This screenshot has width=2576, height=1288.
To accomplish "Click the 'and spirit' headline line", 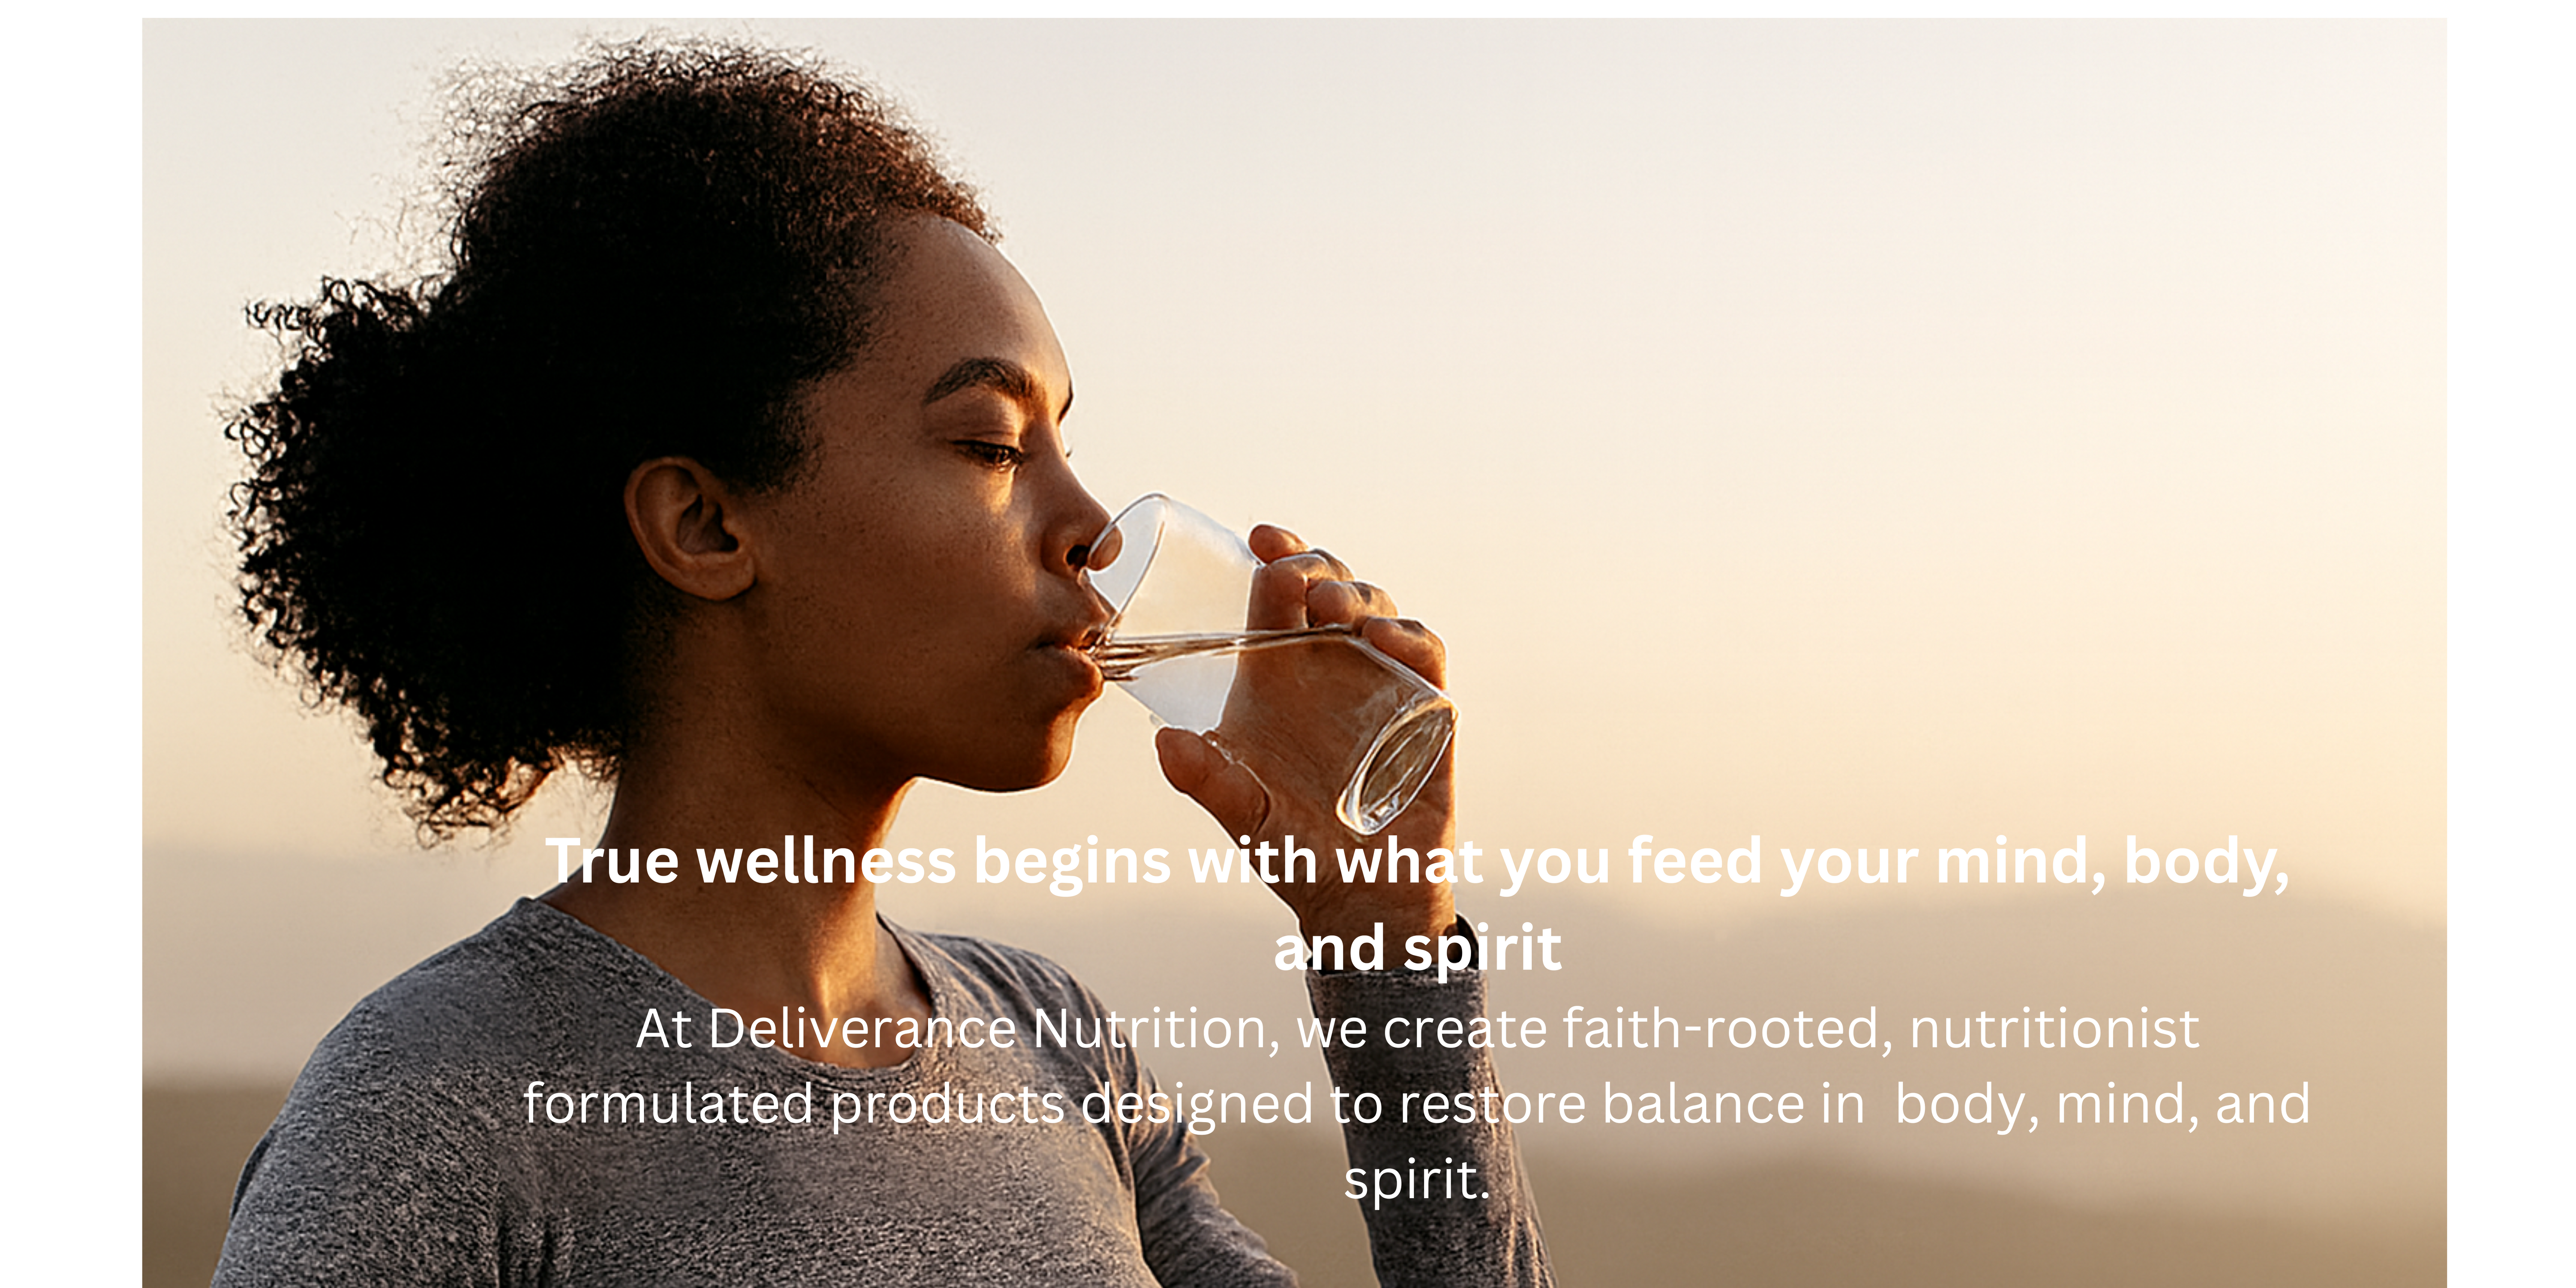I will 1417,950.
